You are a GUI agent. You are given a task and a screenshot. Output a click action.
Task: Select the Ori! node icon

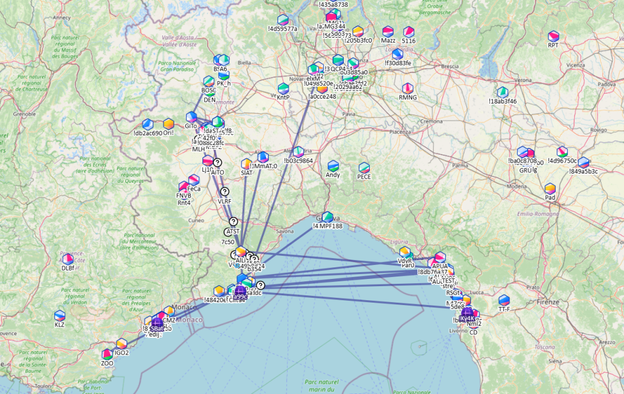coord(169,124)
